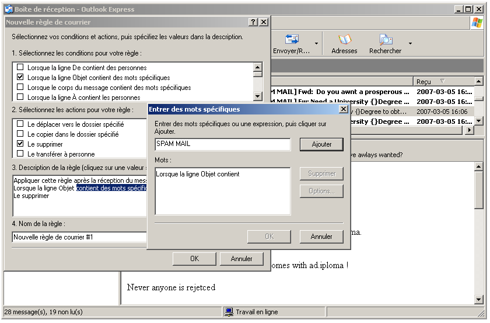Image resolution: width=490 pixels, height=323 pixels.
Task: Open the Rechercher dropdown arrow
Action: 410,43
